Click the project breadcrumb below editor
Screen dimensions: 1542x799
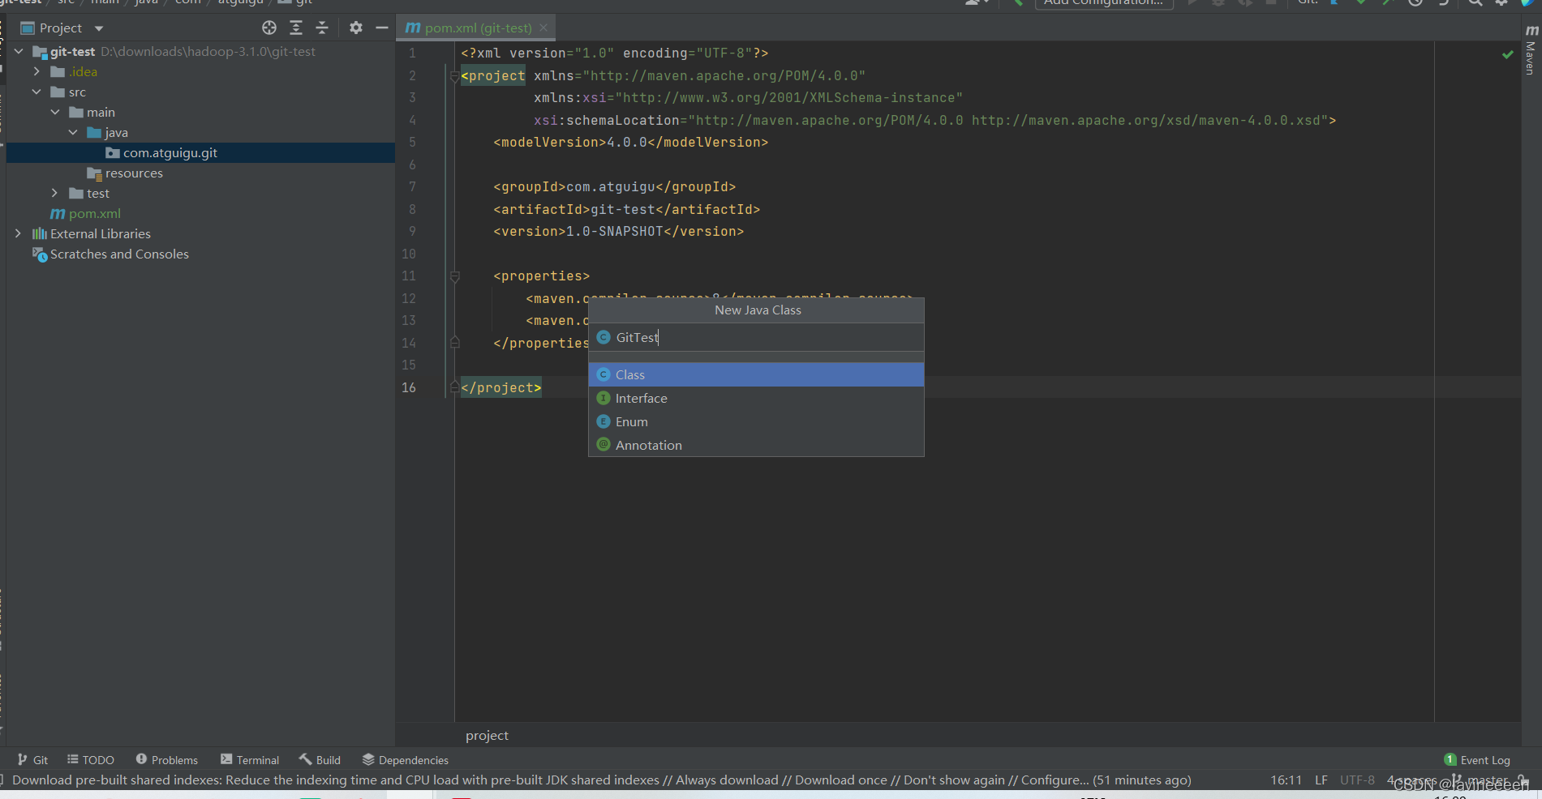pos(487,735)
